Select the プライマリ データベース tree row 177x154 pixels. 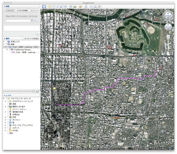[21, 99]
